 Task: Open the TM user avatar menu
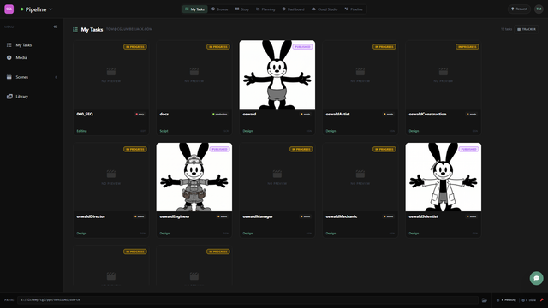click(539, 9)
